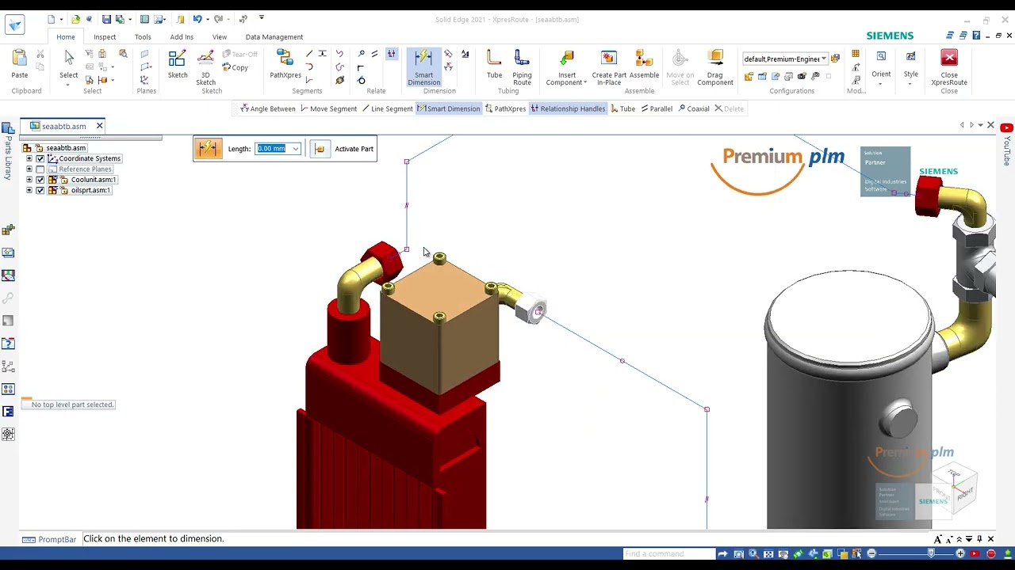This screenshot has height=570, width=1015.
Task: Click the Move Segment command button
Action: click(328, 108)
